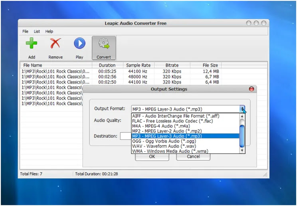297x206 pixels.
Task: Click the 48000 Hz sample rate cell
Action: point(137,77)
